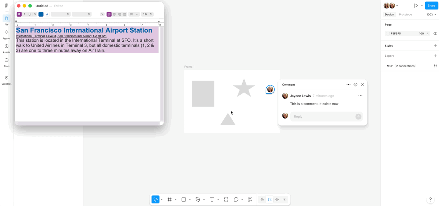Screen dimensions: 439x206
Task: Click the text highlight color A button
Action: (47, 14)
